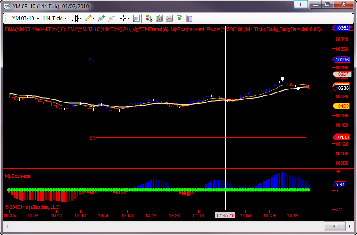Viewport: 357px width, 235px height.
Task: Expand the 144 Tick interval dropdown
Action: [x=54, y=18]
